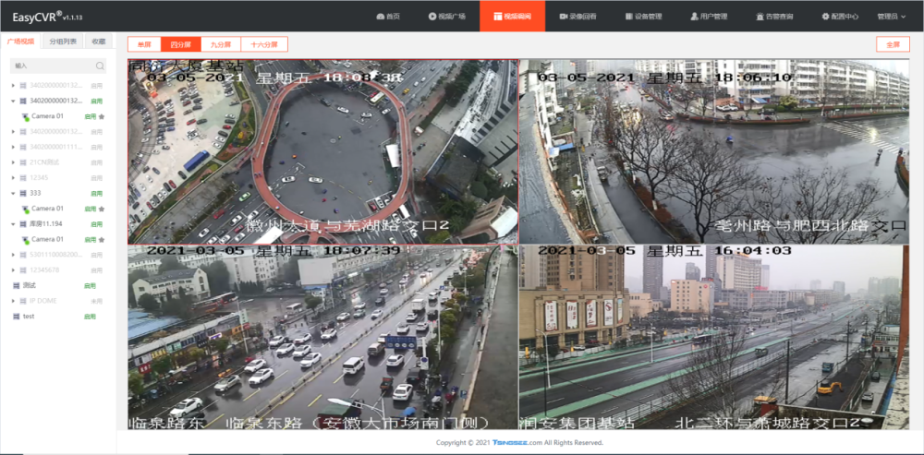Expand the 5301110008200... node
The height and width of the screenshot is (455, 924).
click(x=14, y=255)
